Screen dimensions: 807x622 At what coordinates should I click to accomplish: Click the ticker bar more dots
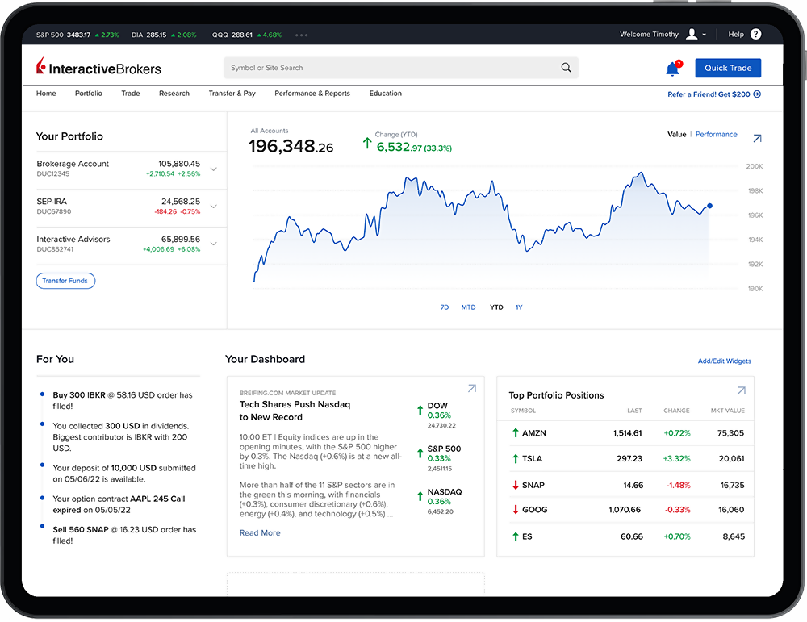(302, 35)
